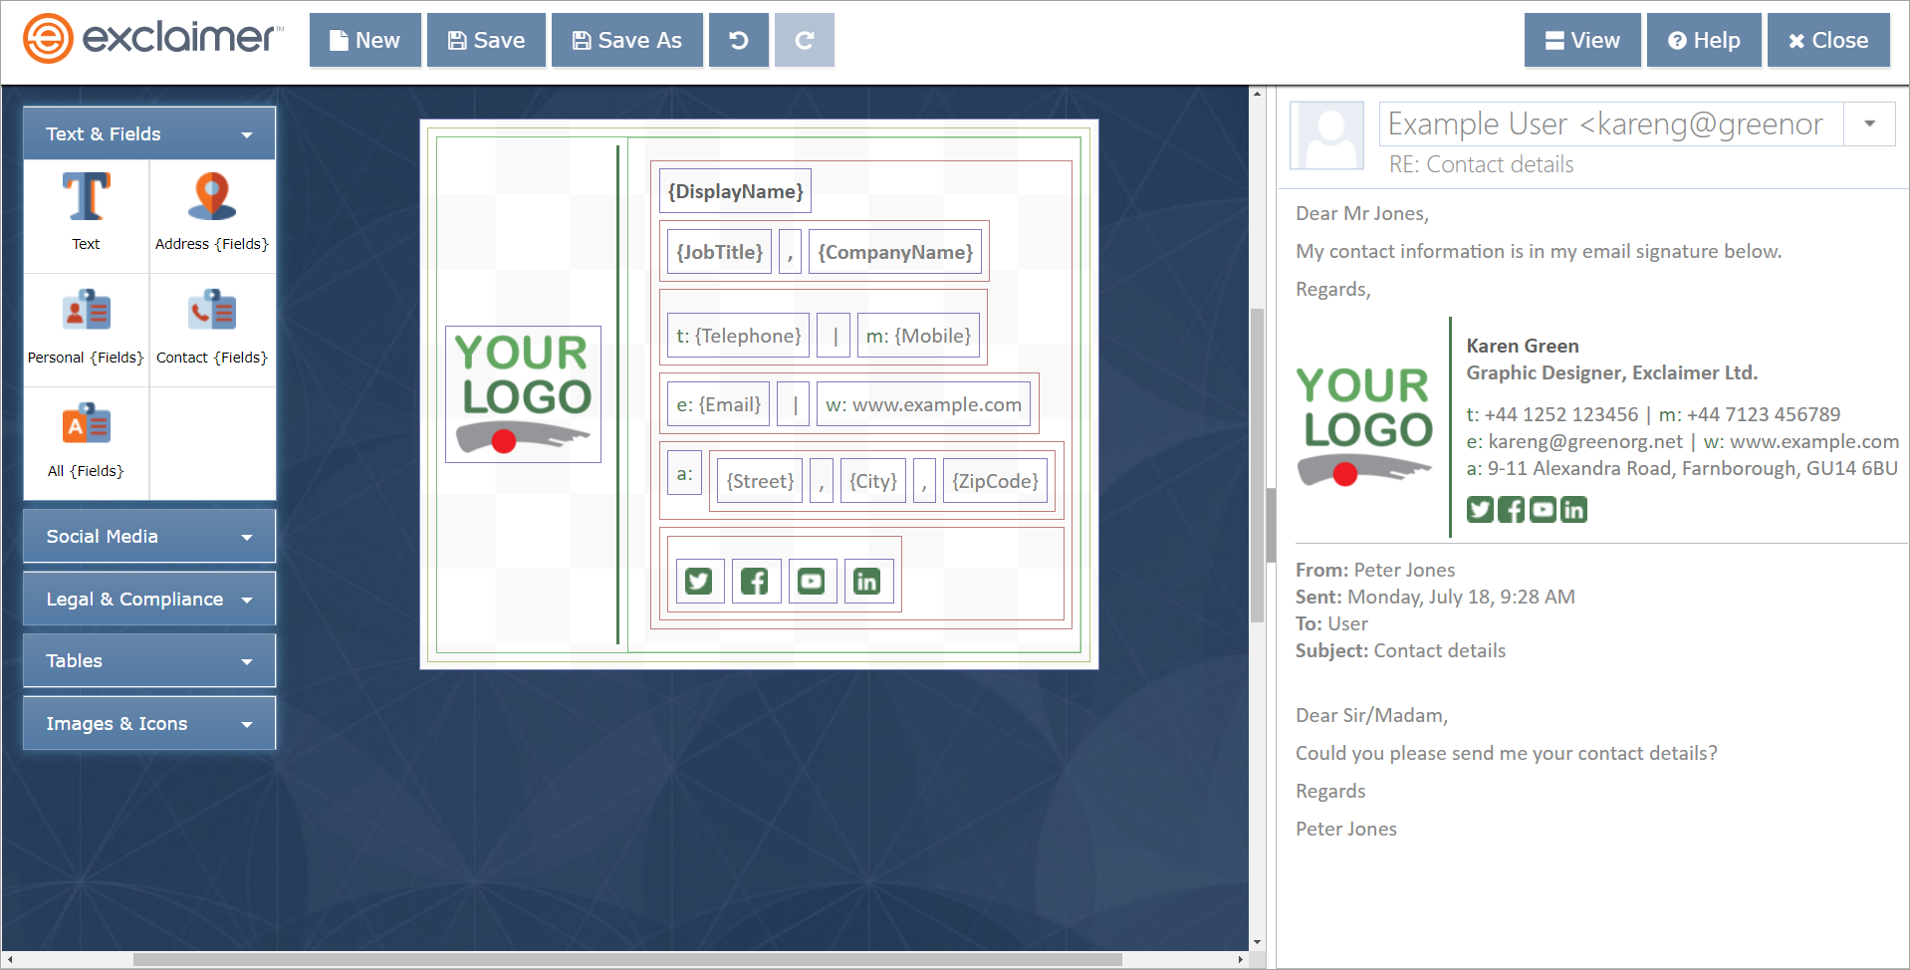Screen dimensions: 1910x970
Task: Open Help from the top bar
Action: click(x=1703, y=40)
